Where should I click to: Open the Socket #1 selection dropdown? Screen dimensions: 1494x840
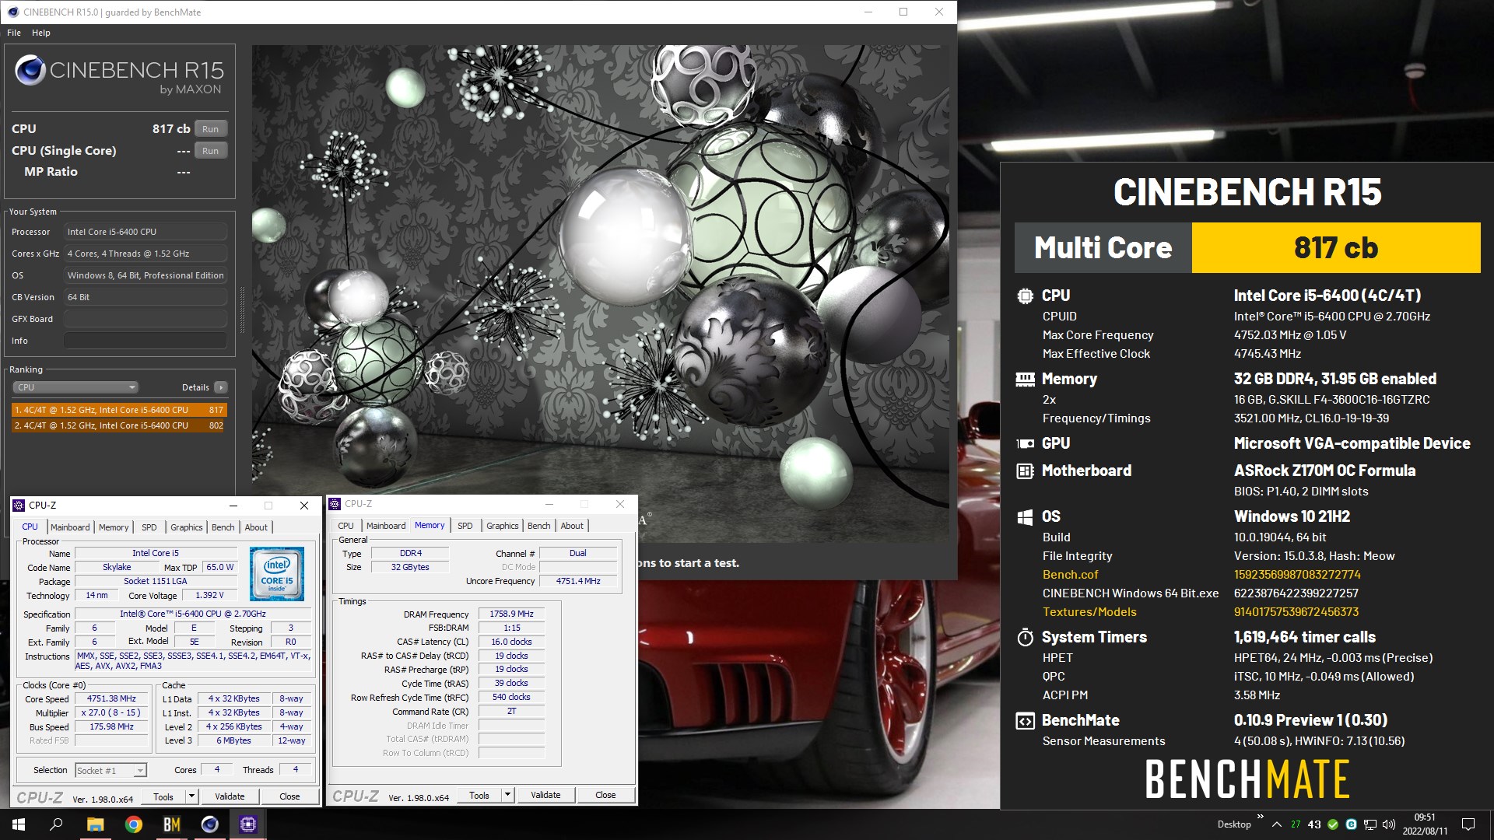click(x=110, y=770)
